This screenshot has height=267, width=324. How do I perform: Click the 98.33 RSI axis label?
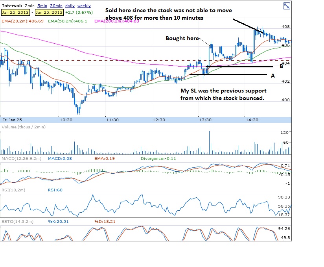point(284,197)
